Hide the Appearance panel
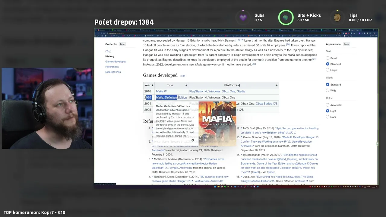The image size is (386, 217). tap(346, 44)
